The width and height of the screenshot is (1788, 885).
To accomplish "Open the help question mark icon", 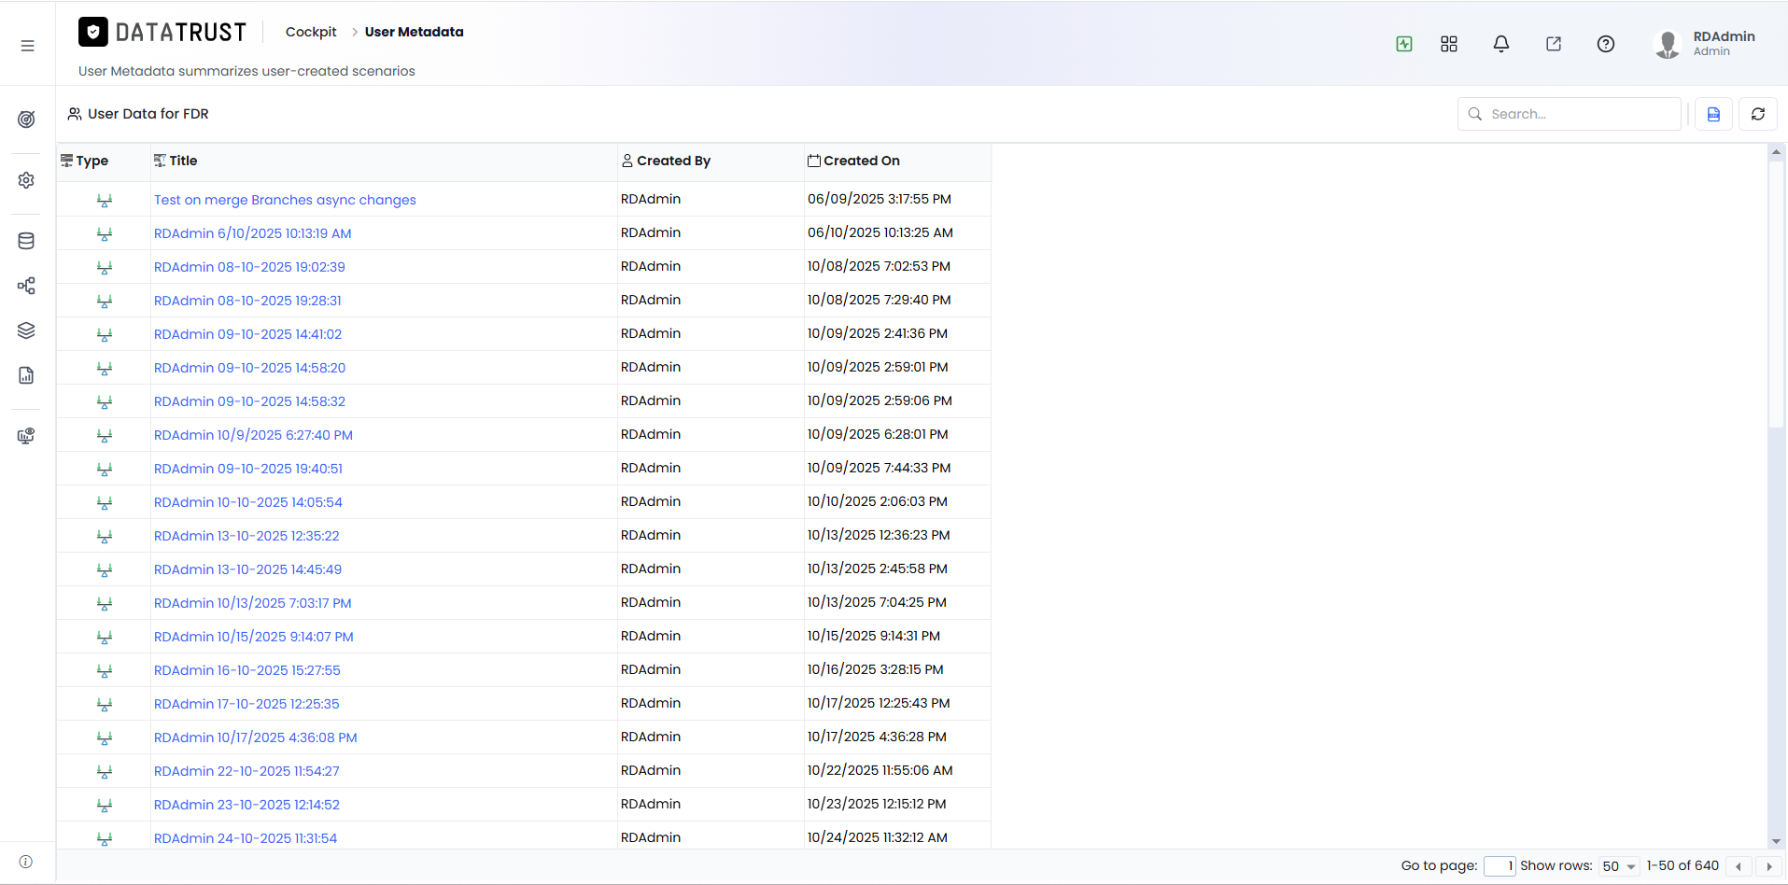I will [1606, 44].
